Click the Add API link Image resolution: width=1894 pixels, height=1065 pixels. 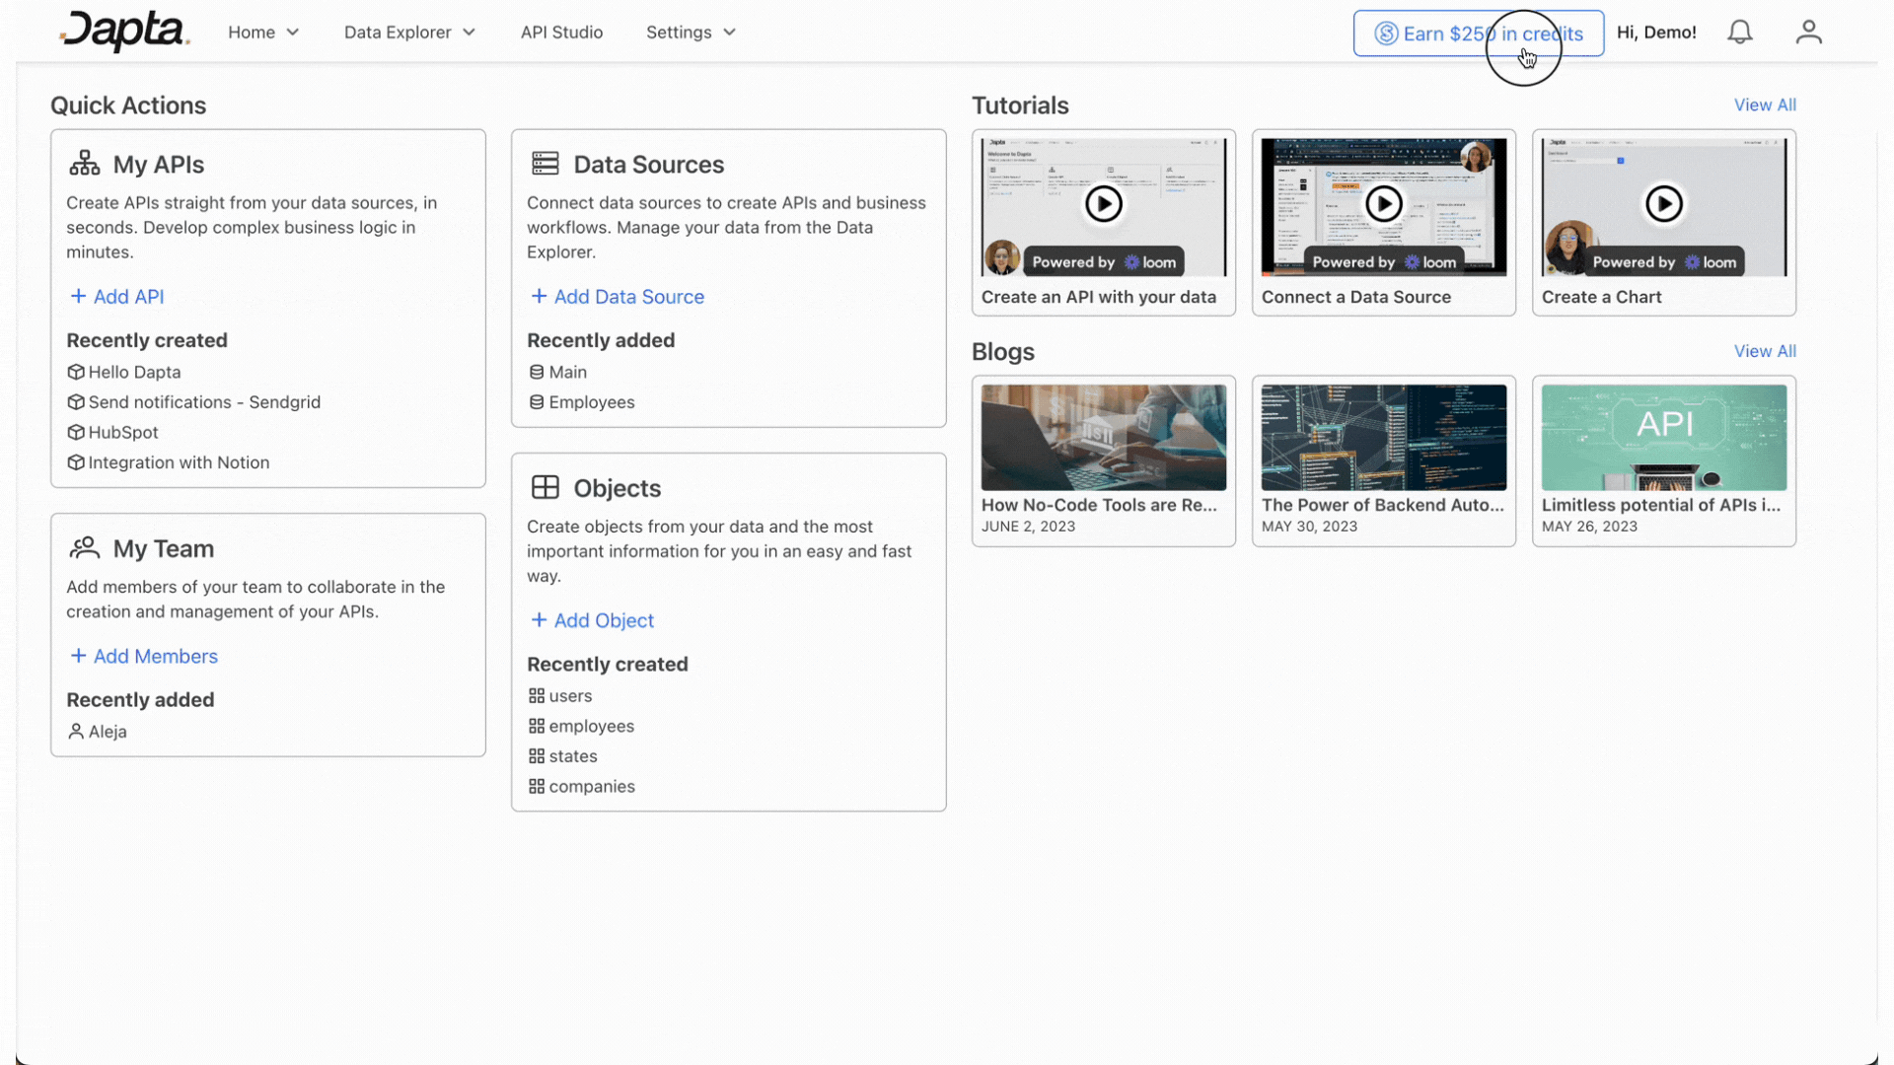pyautogui.click(x=117, y=297)
